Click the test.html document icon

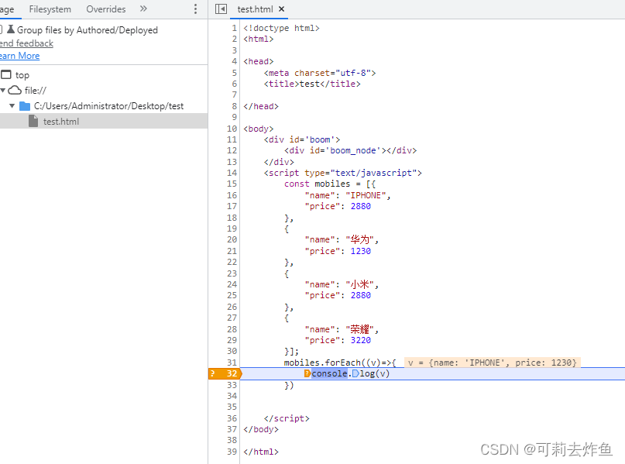[33, 121]
